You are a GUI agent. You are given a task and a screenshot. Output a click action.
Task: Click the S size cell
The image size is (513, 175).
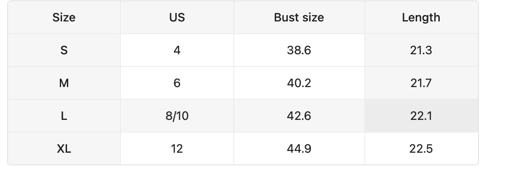tap(64, 50)
